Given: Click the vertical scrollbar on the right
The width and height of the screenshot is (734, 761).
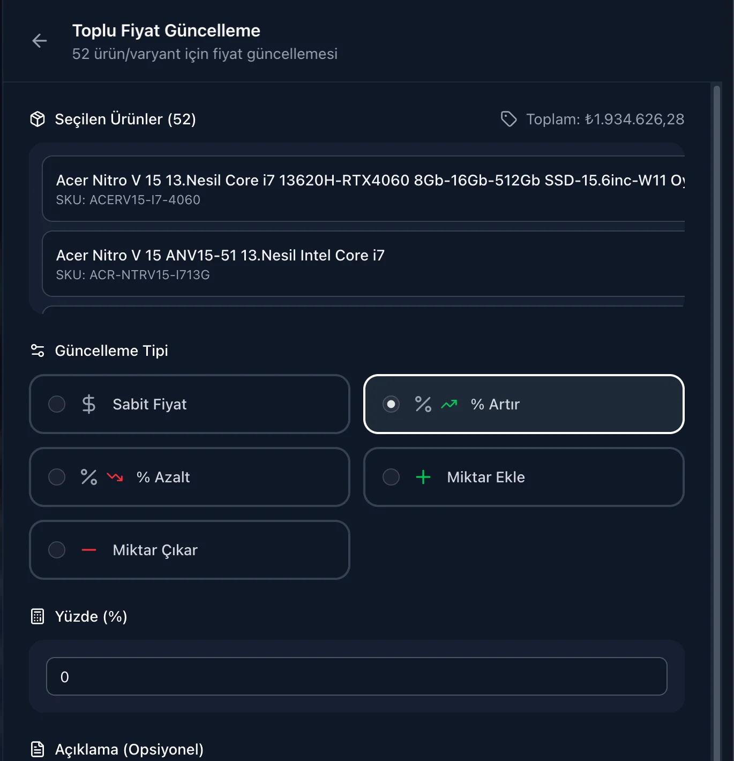Looking at the screenshot, I should click(x=717, y=375).
